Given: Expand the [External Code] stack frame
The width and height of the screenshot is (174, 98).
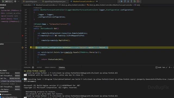Looking at the screenshot, I should click(x=11, y=84).
